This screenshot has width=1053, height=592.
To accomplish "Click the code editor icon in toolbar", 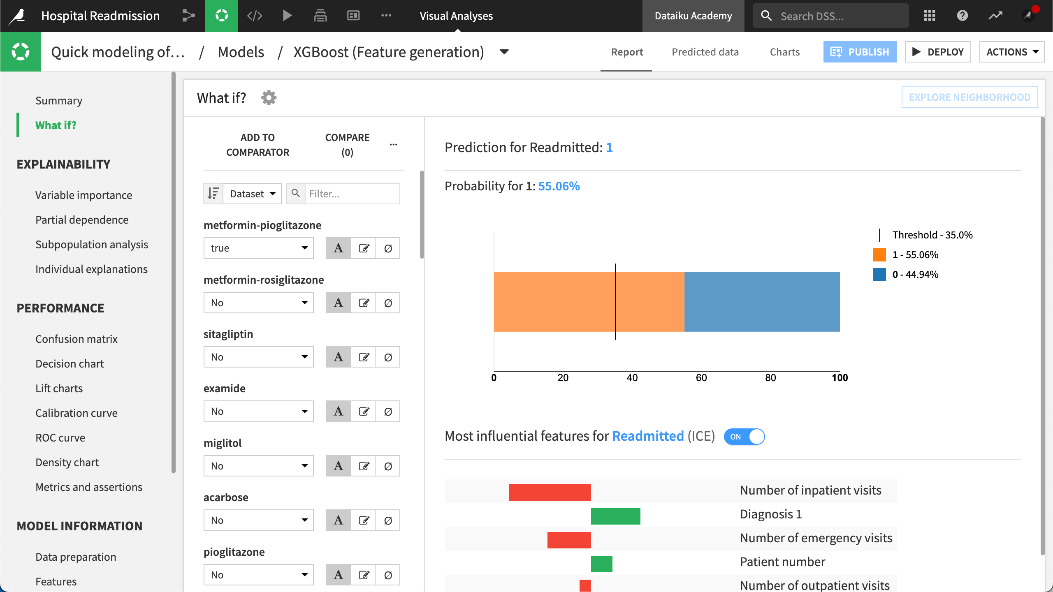I will [254, 16].
